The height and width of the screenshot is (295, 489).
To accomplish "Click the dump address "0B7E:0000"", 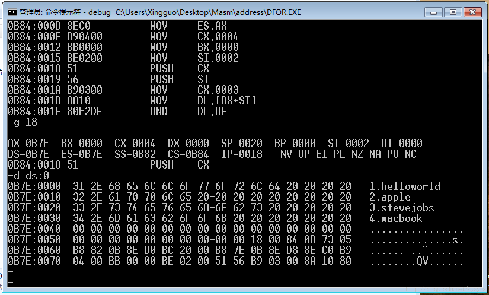I will (34, 186).
